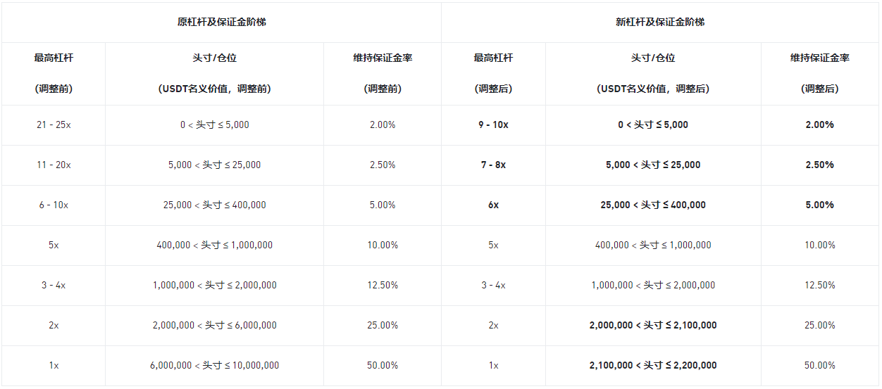Click the 21 - 25x leverage cell
Image resolution: width=882 pixels, height=389 pixels.
[x=54, y=125]
